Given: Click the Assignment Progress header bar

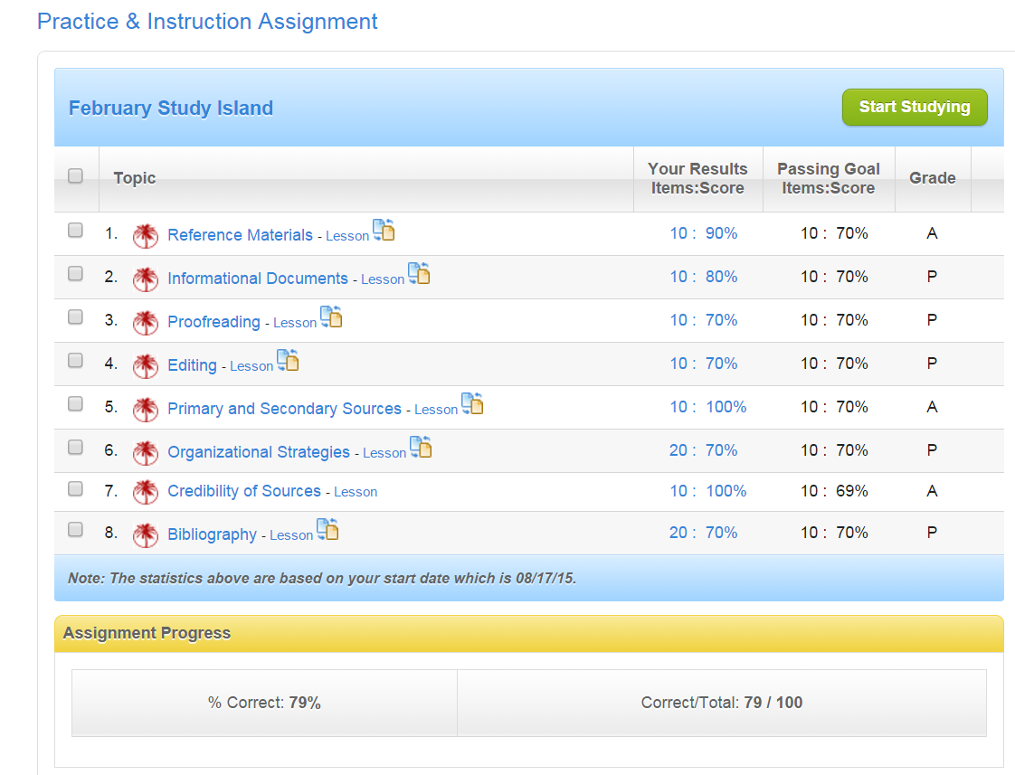Looking at the screenshot, I should point(529,633).
